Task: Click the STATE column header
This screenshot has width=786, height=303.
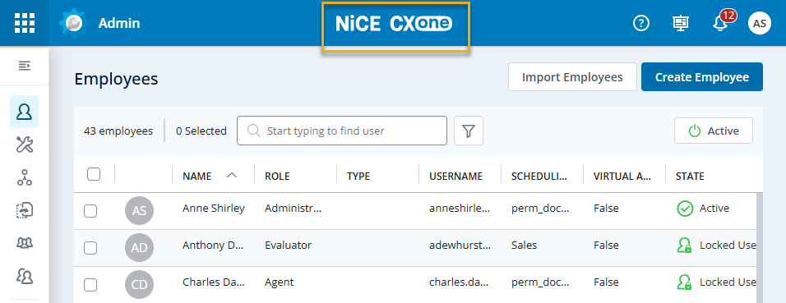Action: point(690,177)
